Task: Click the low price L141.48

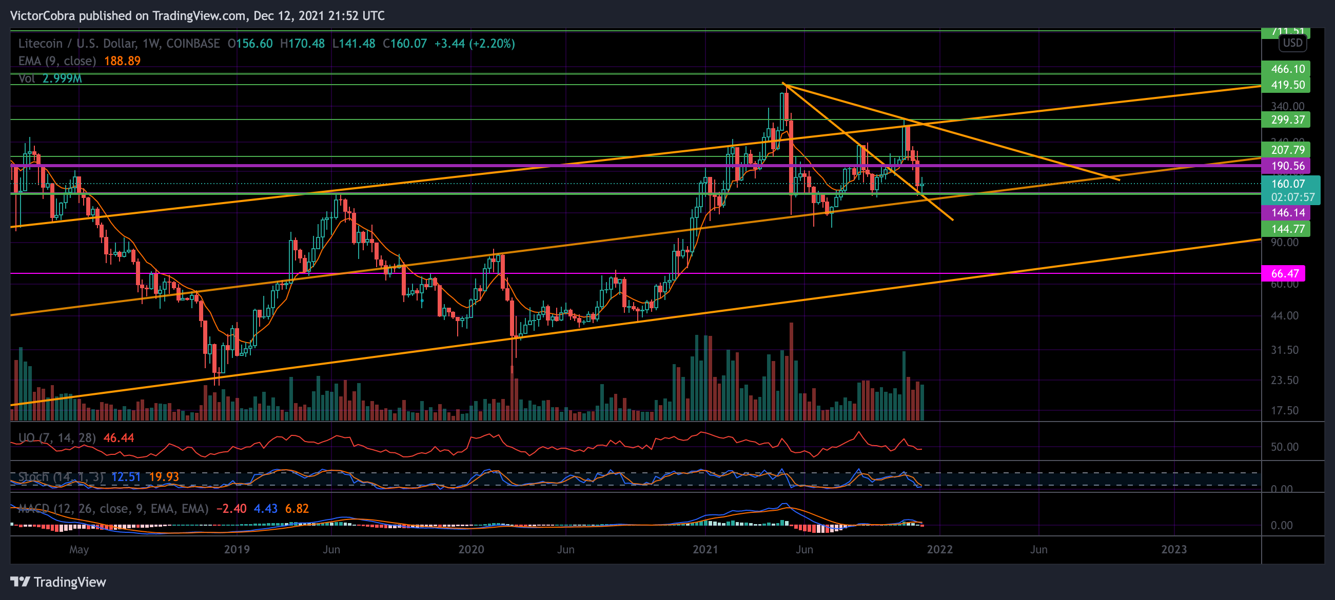Action: 354,44
